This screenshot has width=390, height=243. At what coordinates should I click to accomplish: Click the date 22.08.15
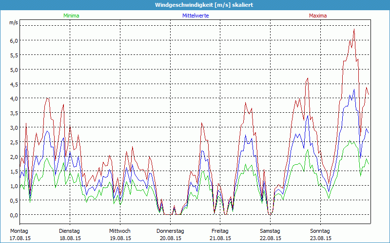(x=271, y=238)
